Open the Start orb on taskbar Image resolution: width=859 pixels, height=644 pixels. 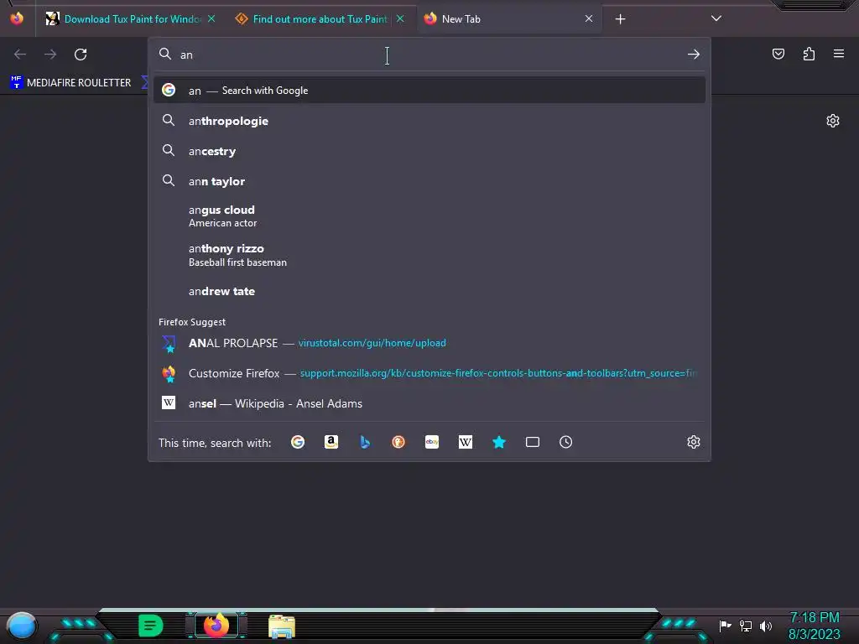(22, 626)
